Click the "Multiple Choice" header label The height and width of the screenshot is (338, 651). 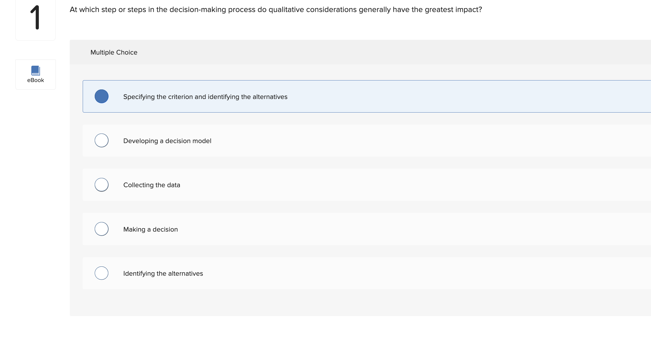(114, 52)
